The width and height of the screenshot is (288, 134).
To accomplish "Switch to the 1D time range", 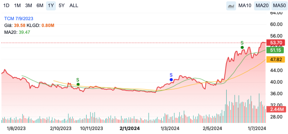I will pyautogui.click(x=6, y=6).
